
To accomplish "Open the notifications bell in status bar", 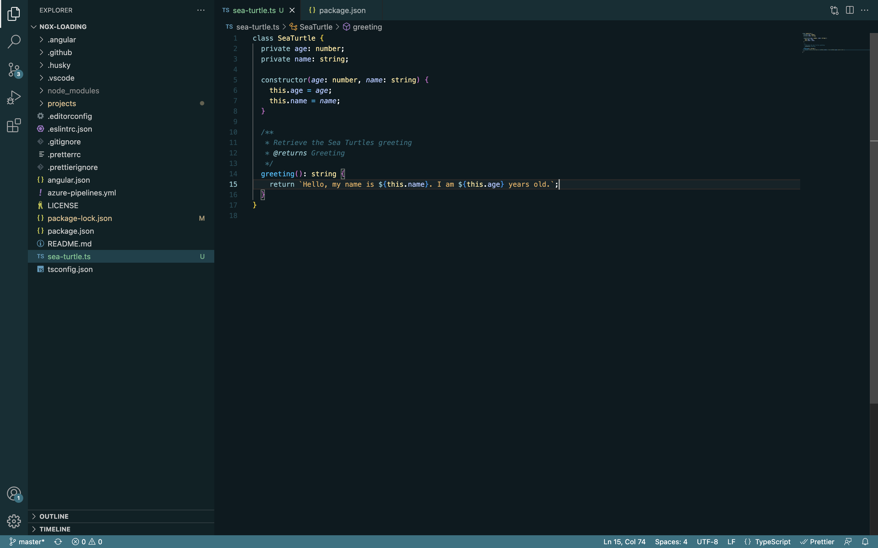I will click(865, 542).
